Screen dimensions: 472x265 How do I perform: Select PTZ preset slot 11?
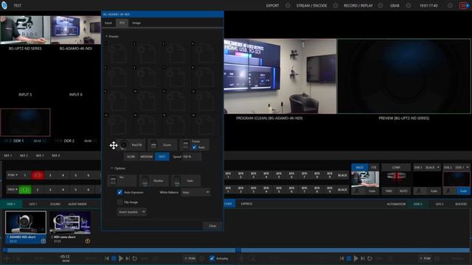click(x=176, y=101)
